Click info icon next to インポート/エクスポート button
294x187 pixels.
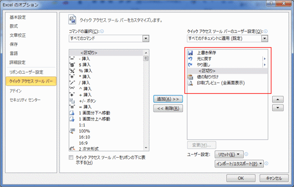pos(266,164)
